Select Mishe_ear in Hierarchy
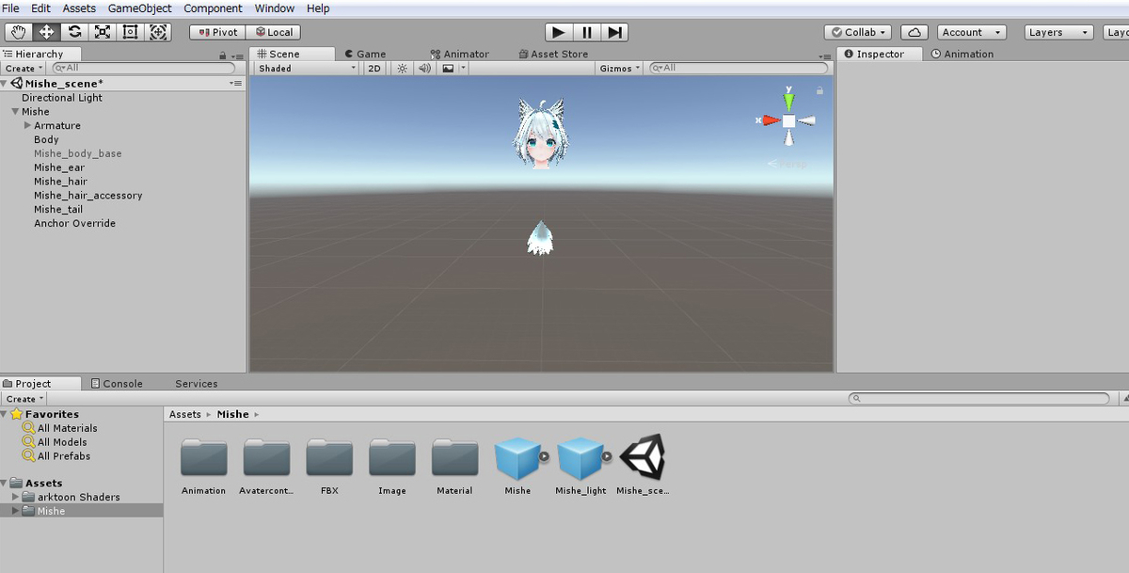1129x573 pixels. [59, 168]
